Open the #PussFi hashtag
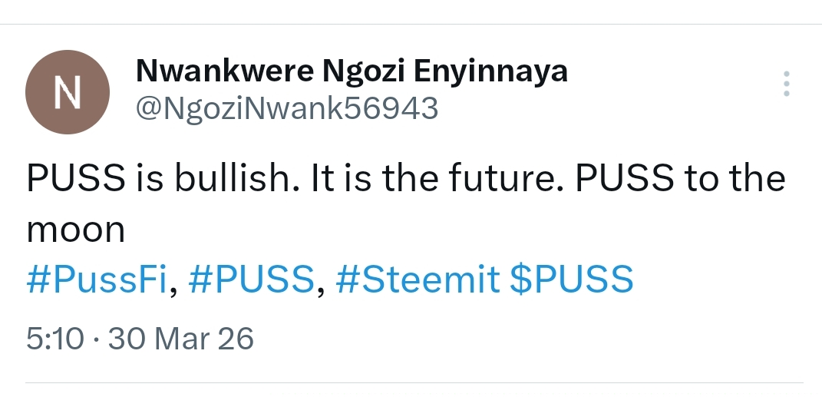Screen dimensions: 822x397 (x=97, y=280)
